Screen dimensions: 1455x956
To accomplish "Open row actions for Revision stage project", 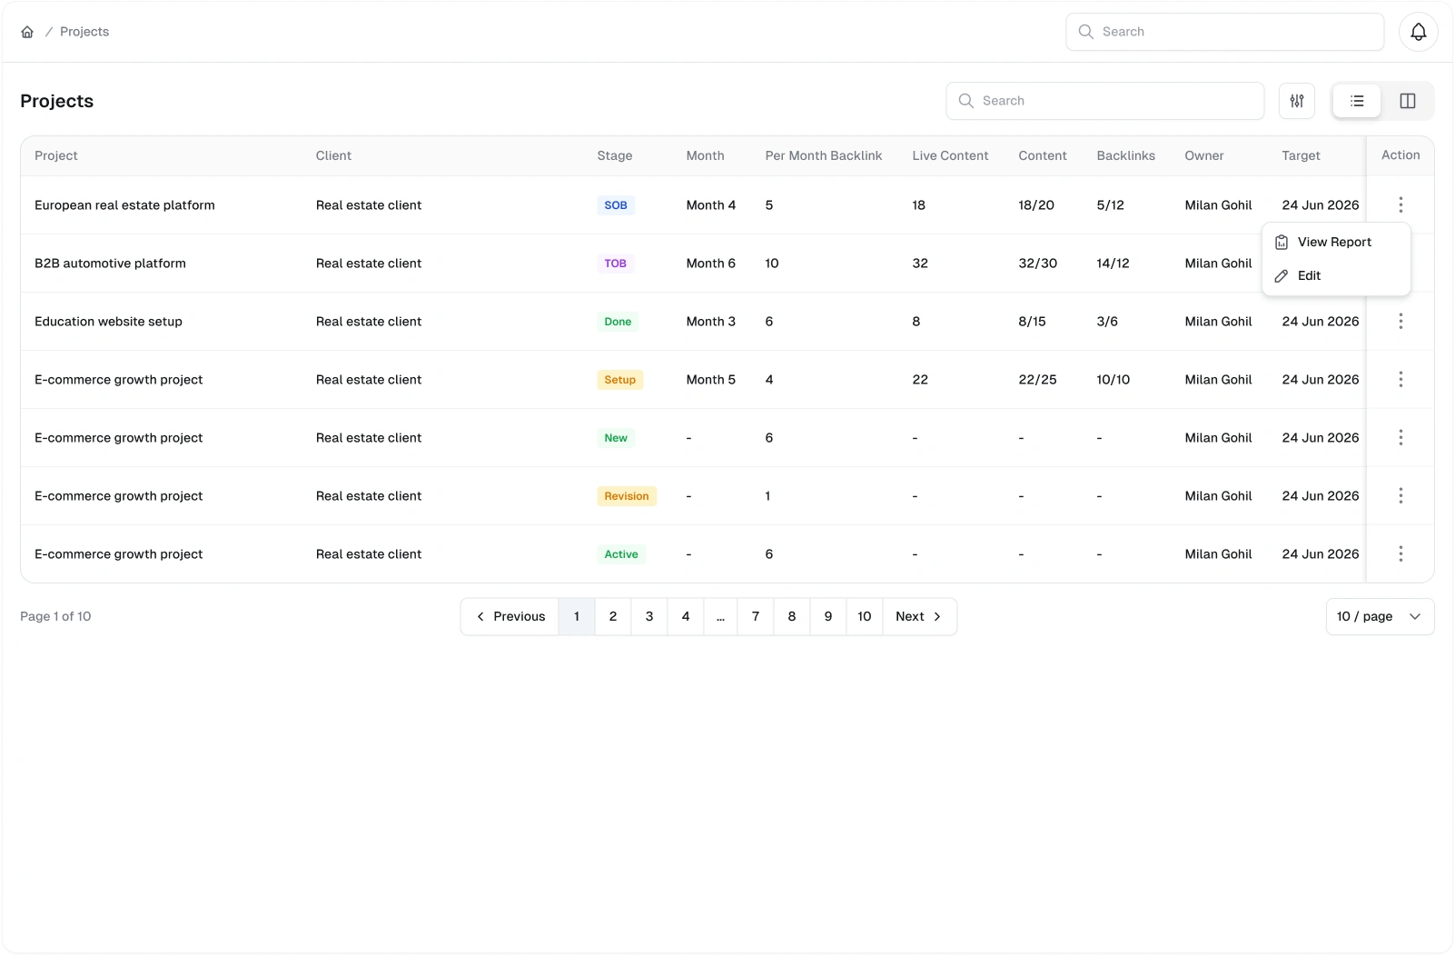I will click(1400, 495).
